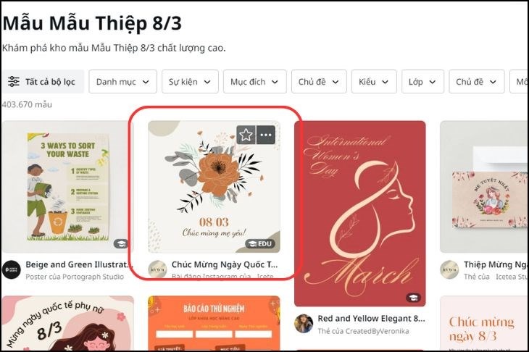Screen dimensions: 529x352
Task: Open the Tất cả bộ lọc filters panel
Action: click(43, 82)
